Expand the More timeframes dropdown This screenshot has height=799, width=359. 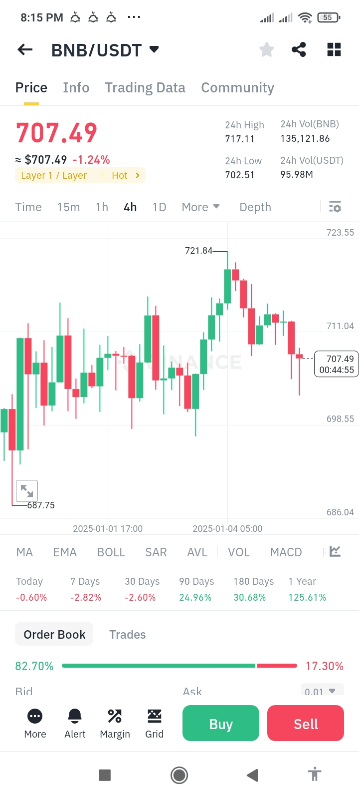click(x=200, y=207)
